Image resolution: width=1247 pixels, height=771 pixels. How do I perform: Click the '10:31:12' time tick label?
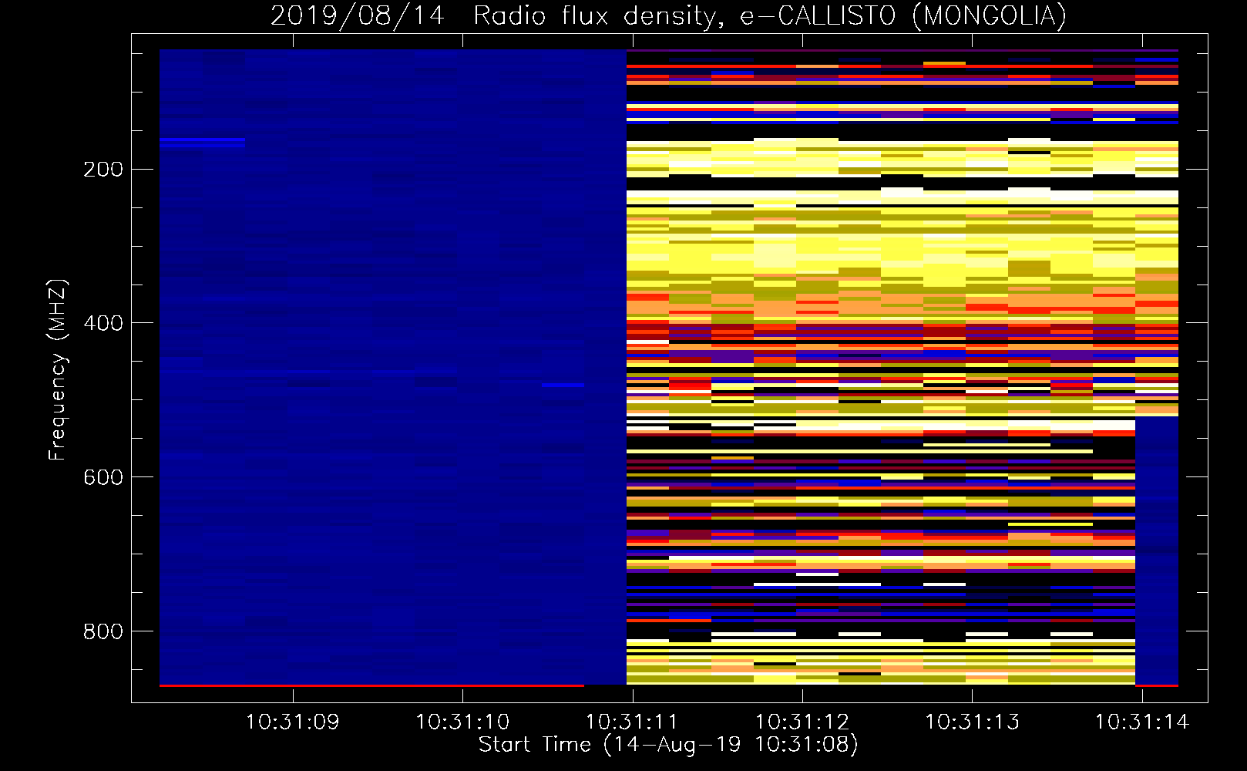coord(802,722)
